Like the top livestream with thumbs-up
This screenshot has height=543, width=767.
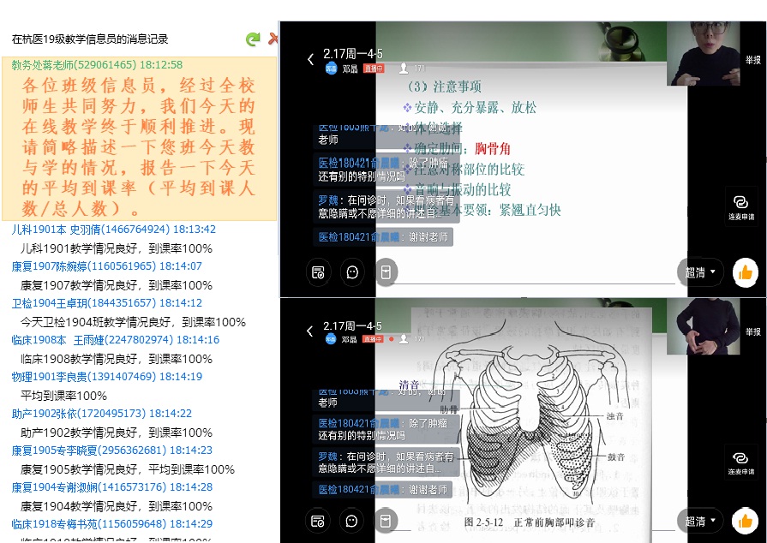(x=745, y=272)
